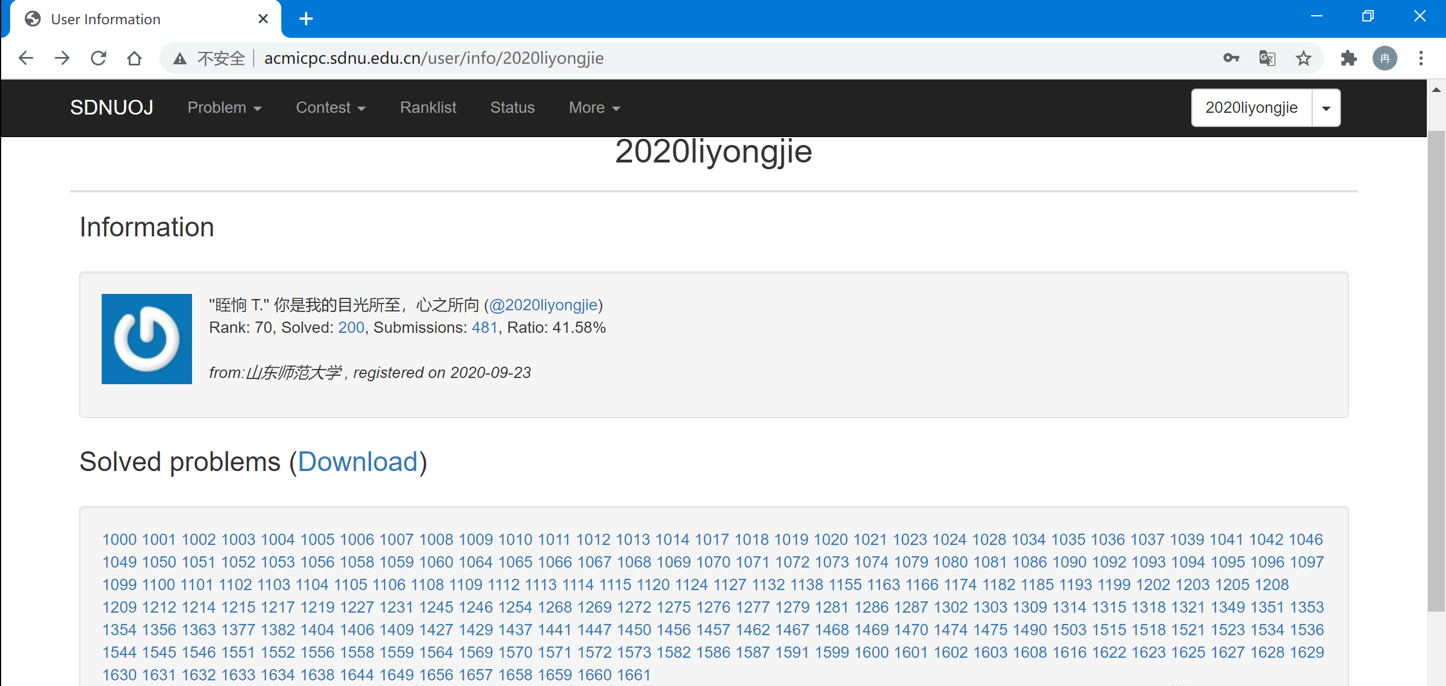Open the More dropdown menu
1446x686 pixels.
[594, 108]
